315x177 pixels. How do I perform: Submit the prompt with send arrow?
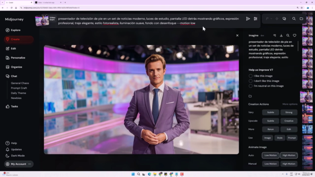click(248, 19)
